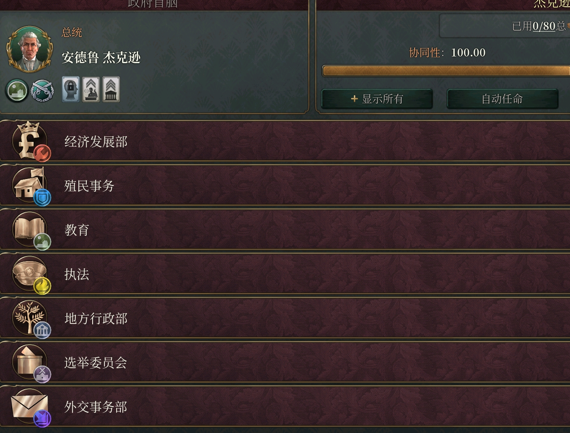Screen dimensions: 570x433
Task: Select the chevrons and building trait icon
Action: (111, 89)
